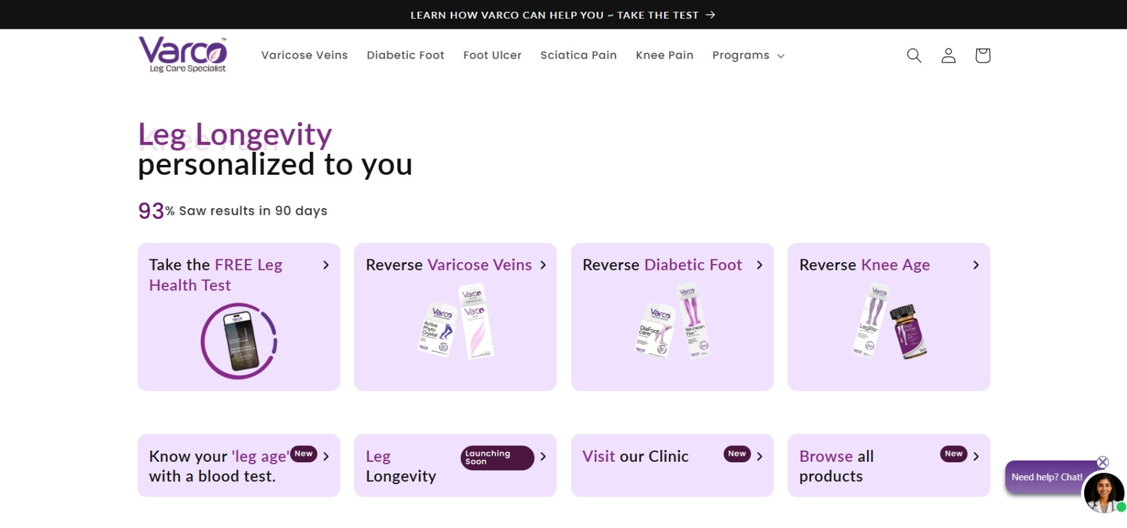Click chevron on Reverse Diabetic Foot card
This screenshot has height=528, width=1127.
click(x=760, y=265)
